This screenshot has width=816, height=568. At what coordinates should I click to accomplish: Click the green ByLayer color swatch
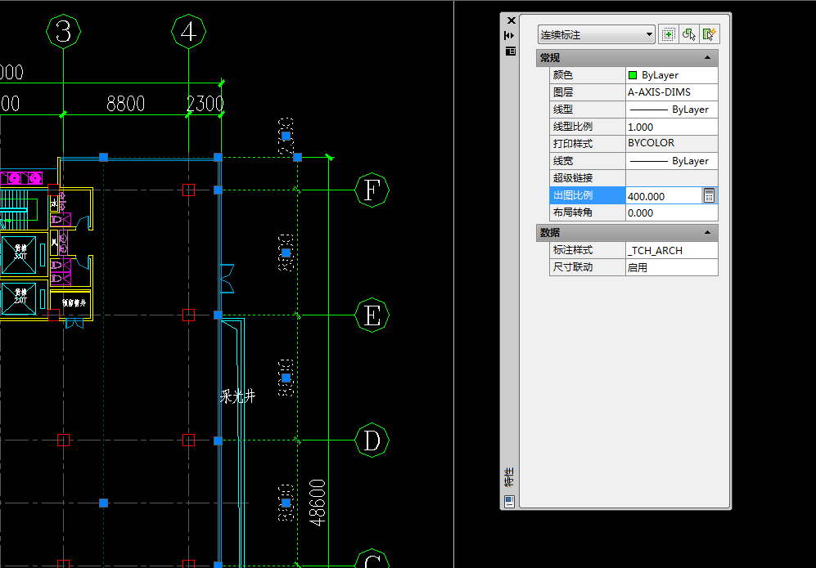[633, 75]
